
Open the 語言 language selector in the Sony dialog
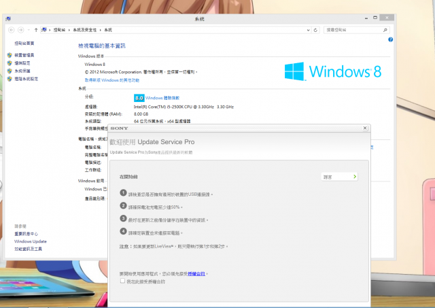coord(340,177)
